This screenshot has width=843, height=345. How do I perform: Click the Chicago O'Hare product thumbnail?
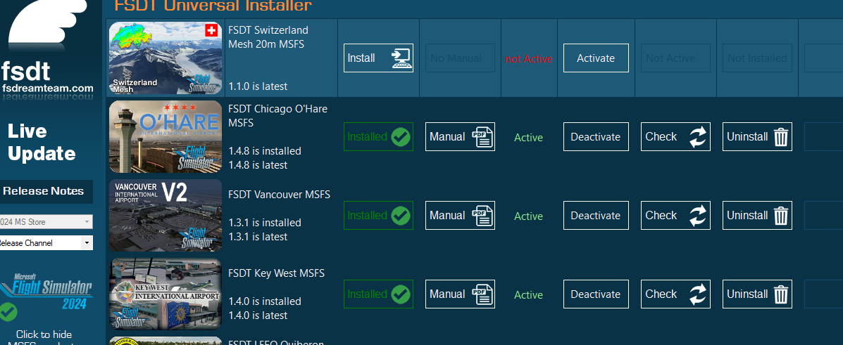pos(166,137)
